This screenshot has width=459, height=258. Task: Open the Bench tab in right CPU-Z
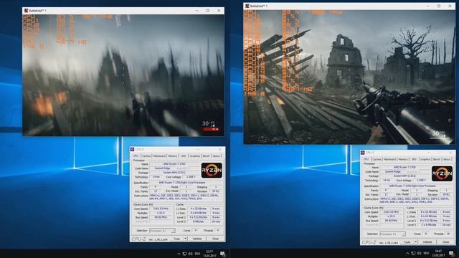coord(437,159)
